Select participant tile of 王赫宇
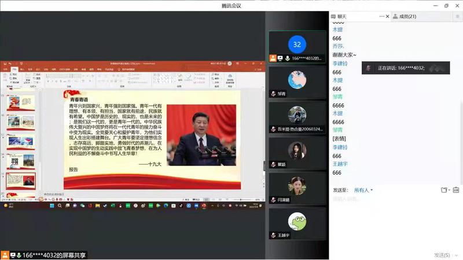This screenshot has width=463, height=260. click(x=297, y=223)
